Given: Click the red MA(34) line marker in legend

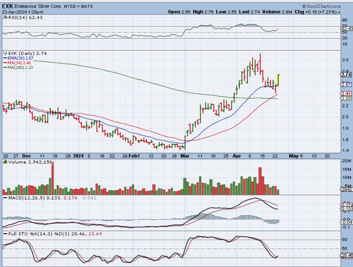Looking at the screenshot, I should 5,62.
